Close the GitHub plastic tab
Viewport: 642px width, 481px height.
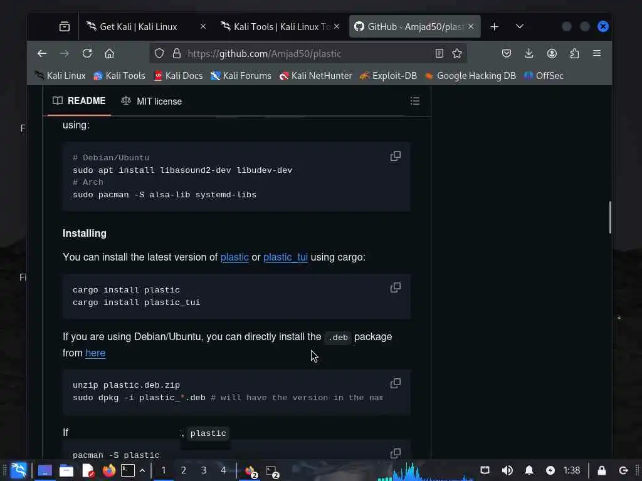tap(471, 26)
